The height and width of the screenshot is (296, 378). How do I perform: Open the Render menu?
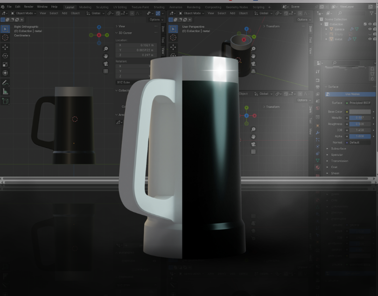point(29,7)
